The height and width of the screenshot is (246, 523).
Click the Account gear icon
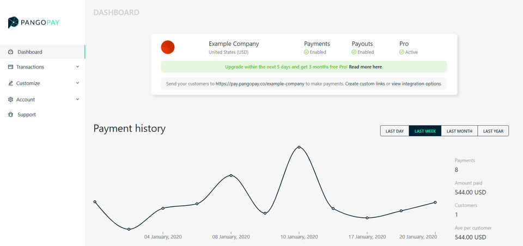click(x=11, y=100)
